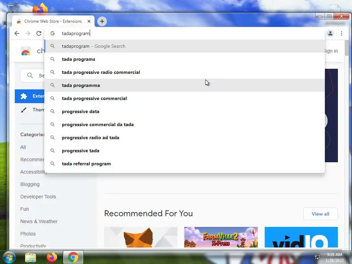Viewport: 352px width, 264px height.
Task: Open the MetaMask fox extension thumbnail
Action: click(x=141, y=237)
